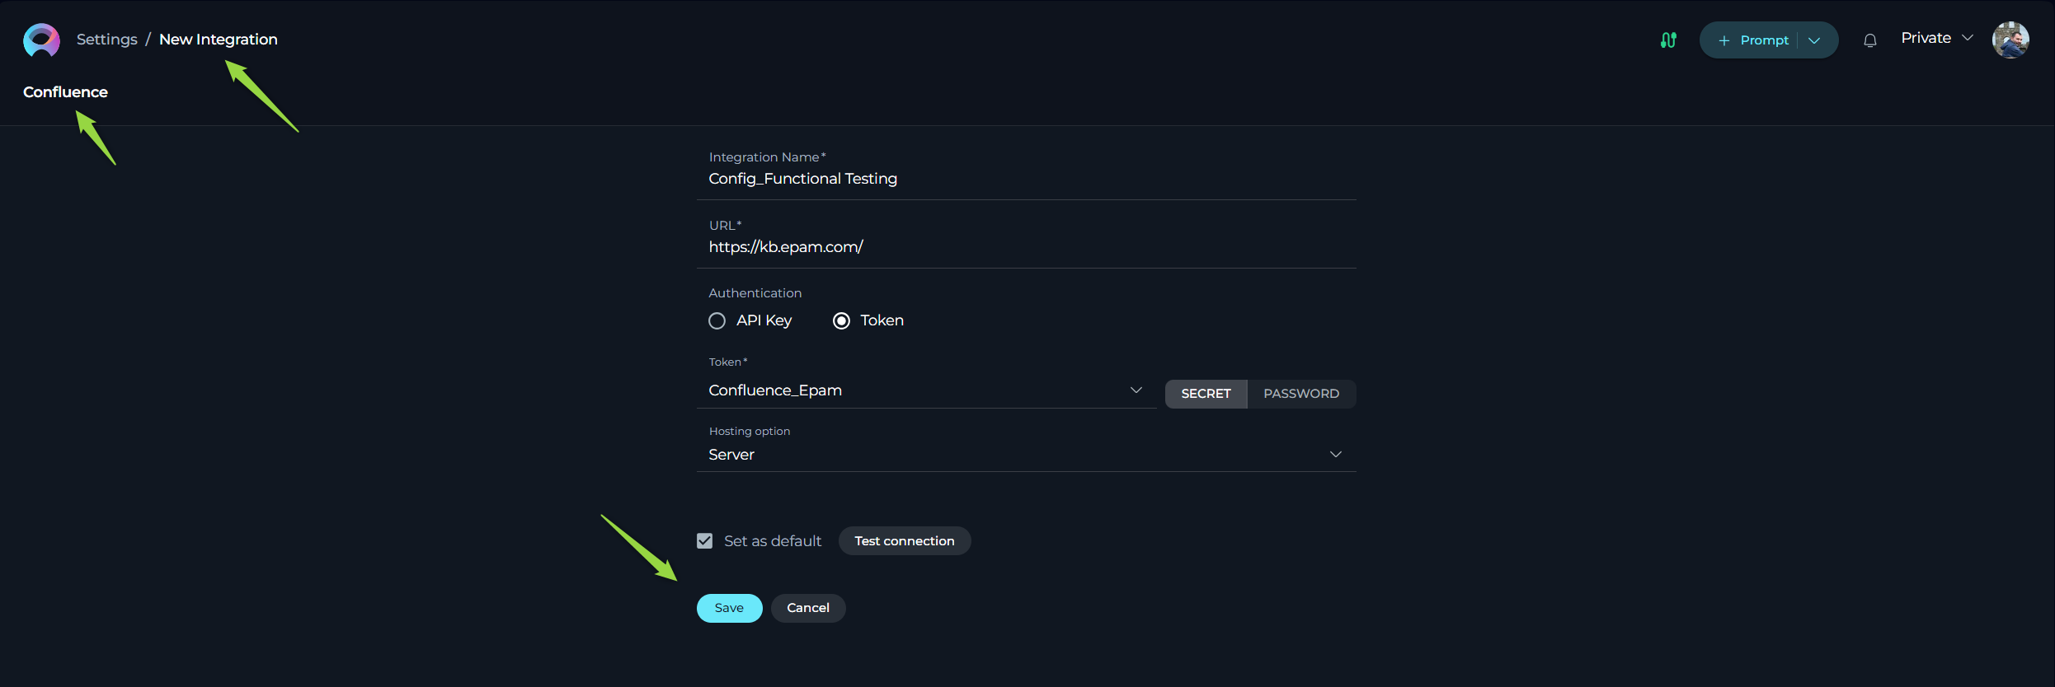Open the Token Confluence_Epam dropdown
The width and height of the screenshot is (2055, 687).
click(x=926, y=390)
